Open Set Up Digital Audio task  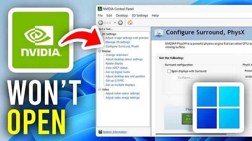pos(118,72)
